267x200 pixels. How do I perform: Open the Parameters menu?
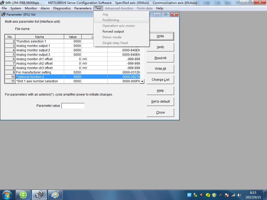point(83,8)
